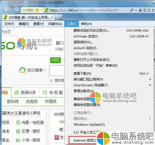Click the 电视剧 TV icon
The width and height of the screenshot is (155, 145).
pyautogui.click(x=45, y=92)
